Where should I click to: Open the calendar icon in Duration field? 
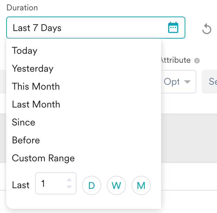173,28
